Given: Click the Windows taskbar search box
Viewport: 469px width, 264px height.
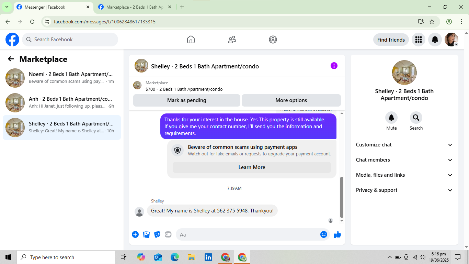Looking at the screenshot, I should [66, 257].
